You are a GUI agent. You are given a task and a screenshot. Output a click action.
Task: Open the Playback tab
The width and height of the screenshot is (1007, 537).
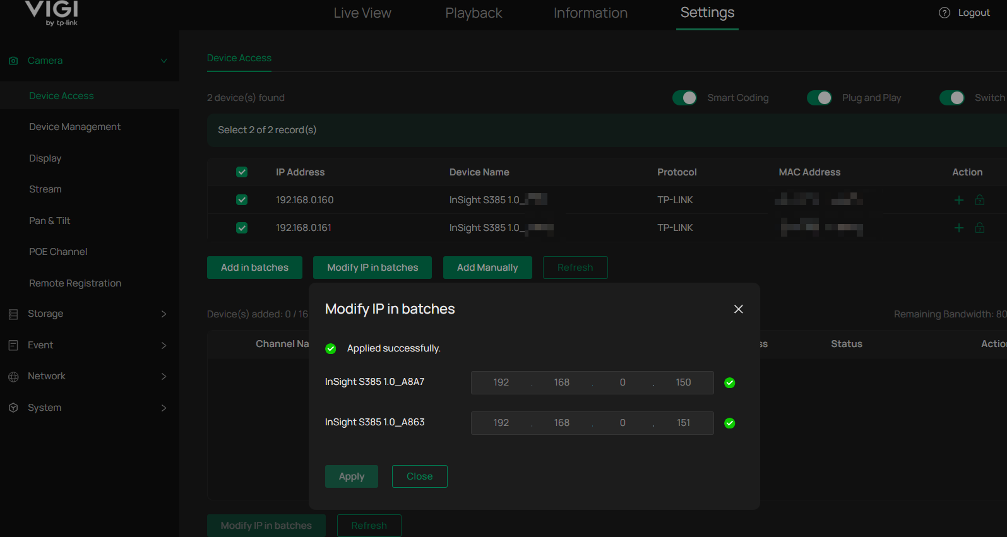pyautogui.click(x=474, y=13)
